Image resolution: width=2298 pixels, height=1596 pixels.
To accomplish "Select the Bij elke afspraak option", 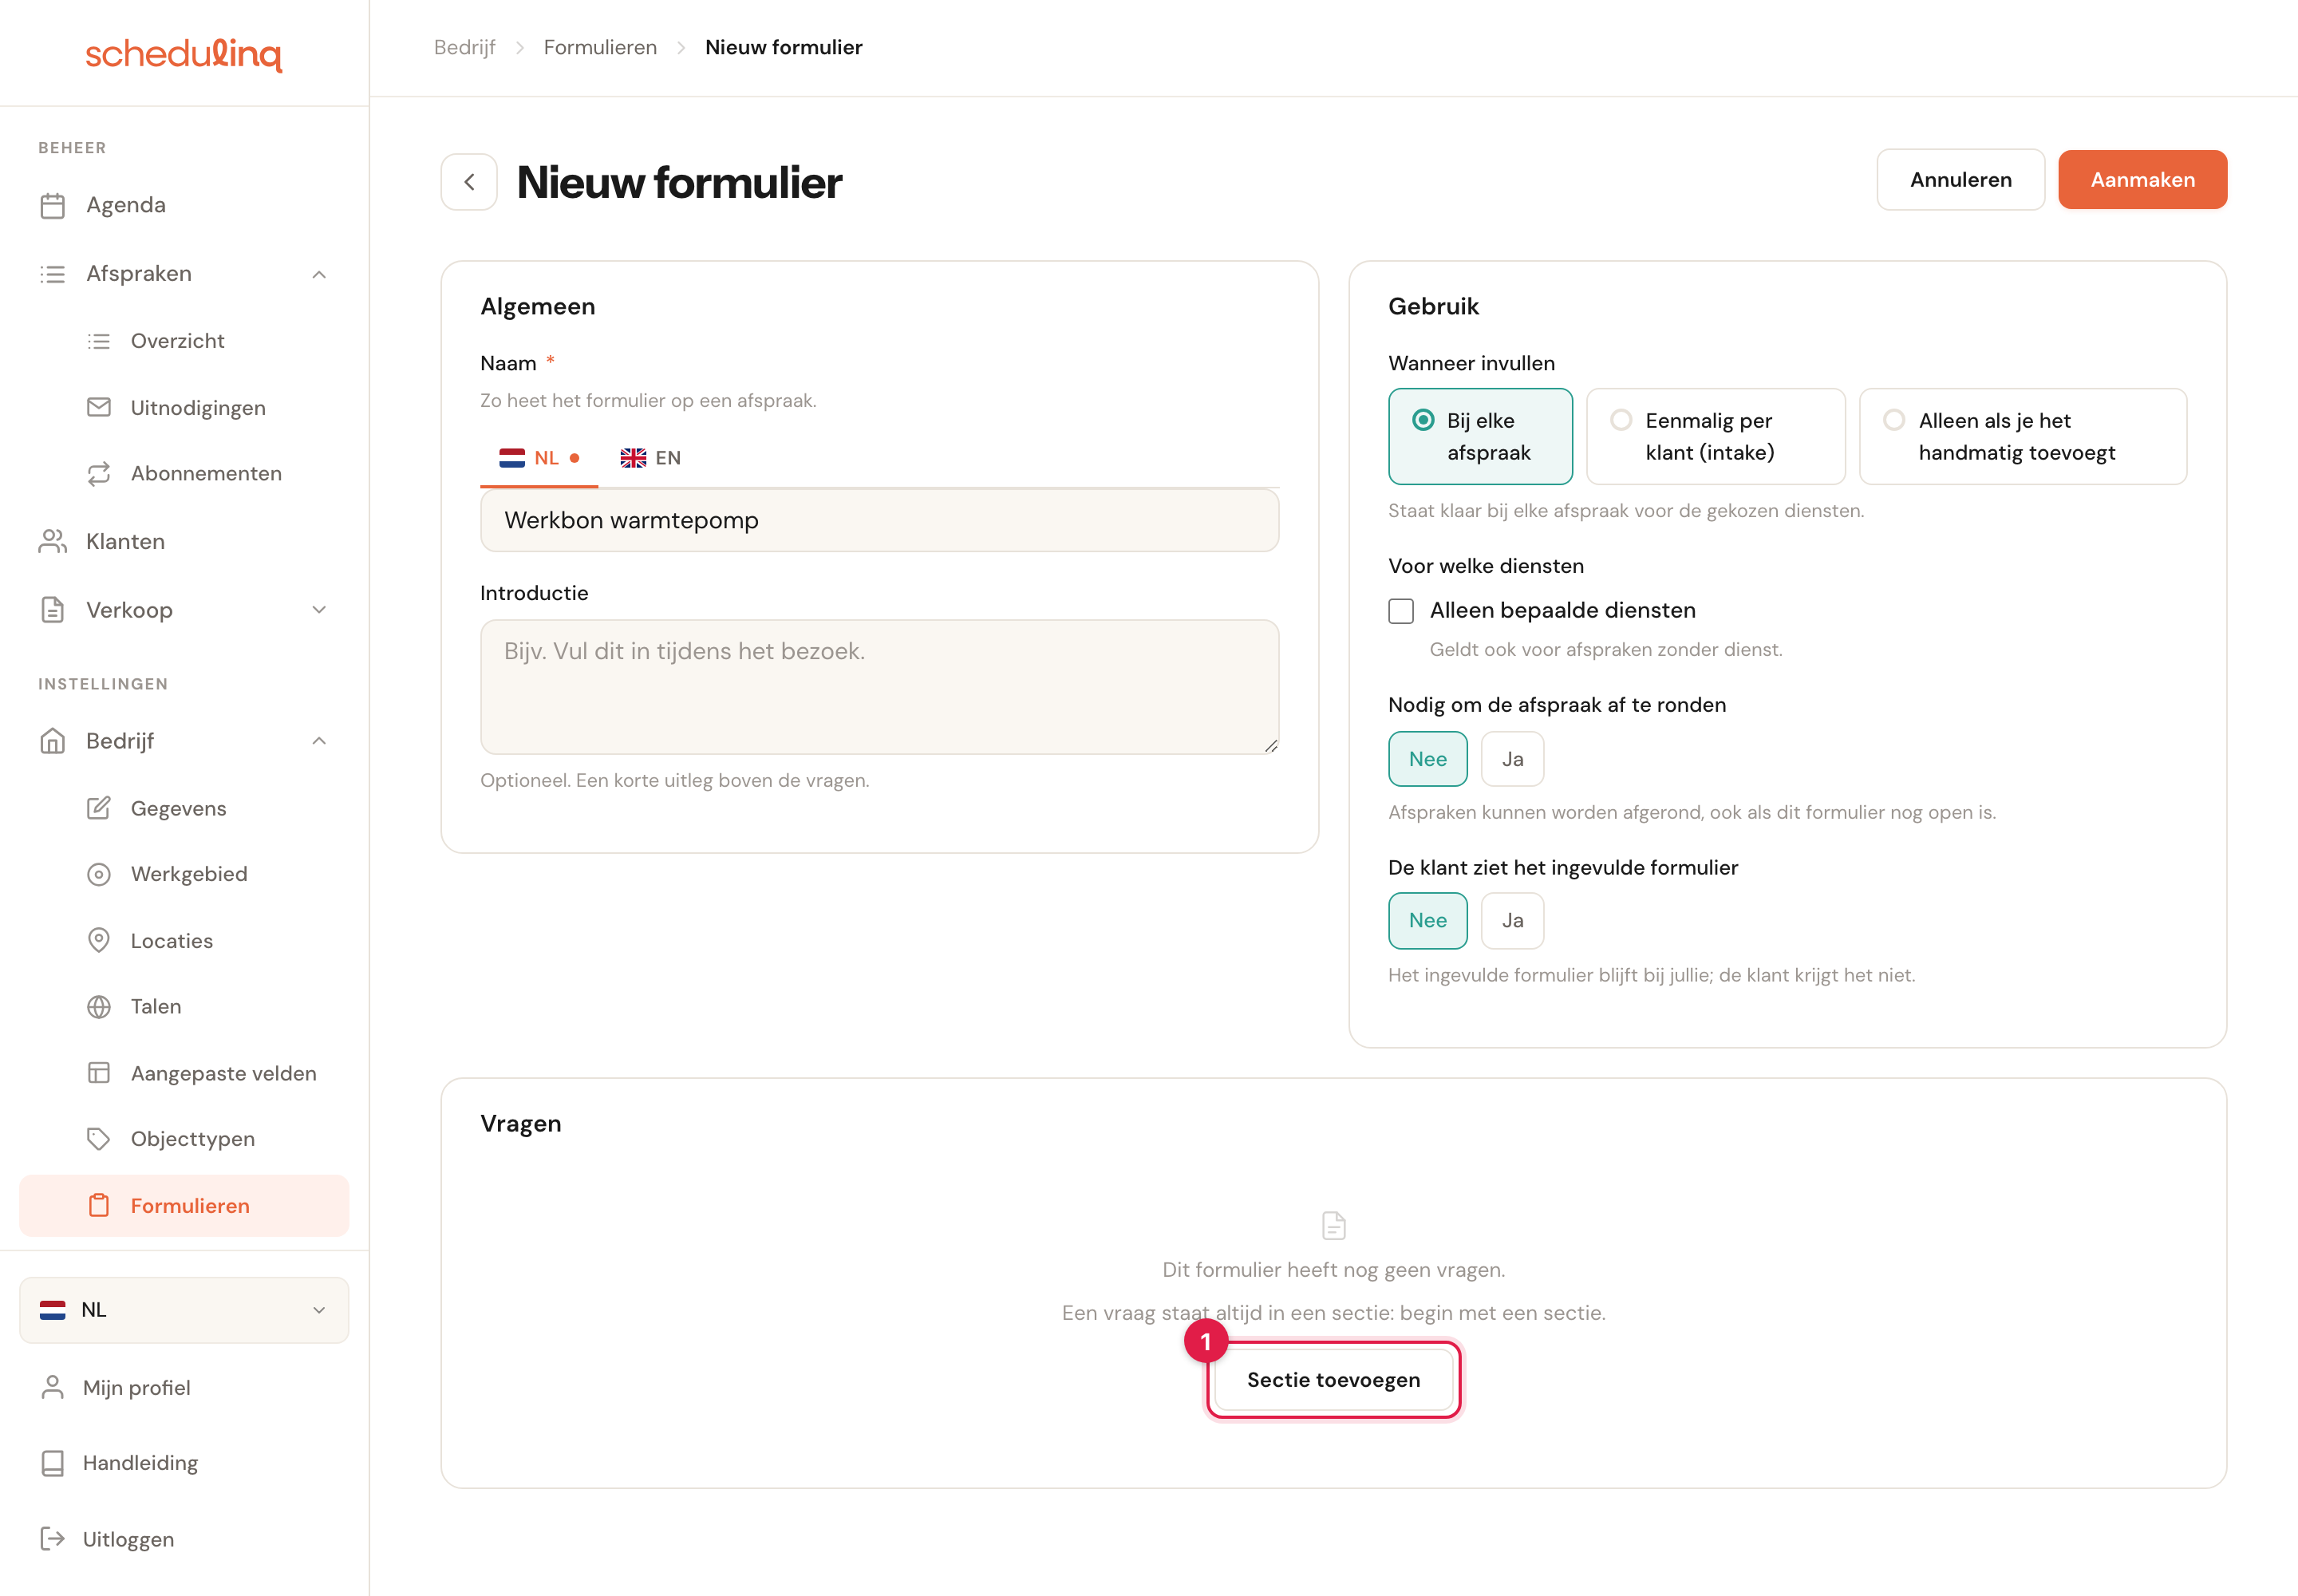I will tap(1480, 436).
